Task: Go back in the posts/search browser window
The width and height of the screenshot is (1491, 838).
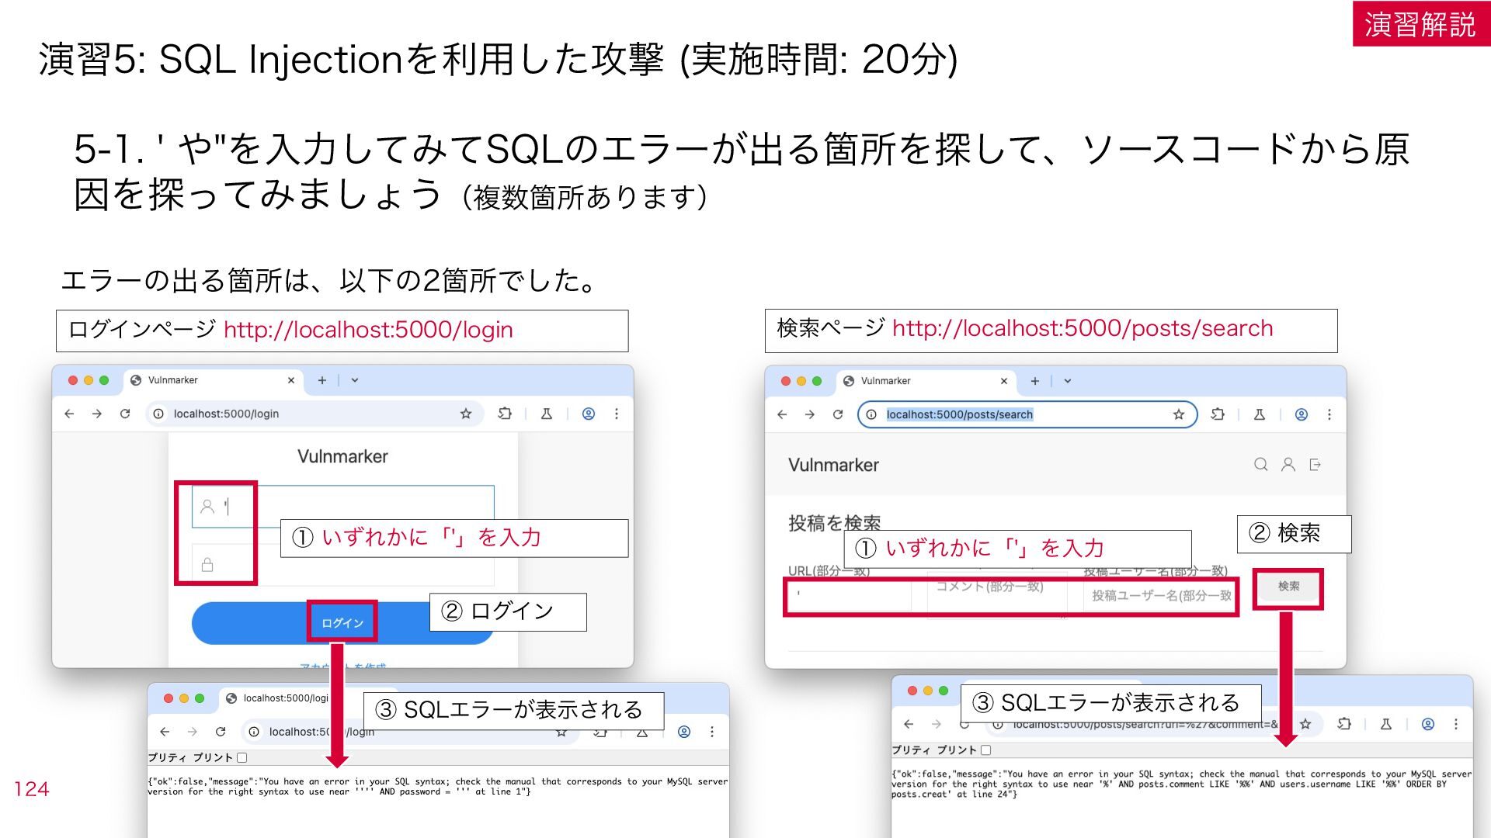Action: click(x=782, y=414)
